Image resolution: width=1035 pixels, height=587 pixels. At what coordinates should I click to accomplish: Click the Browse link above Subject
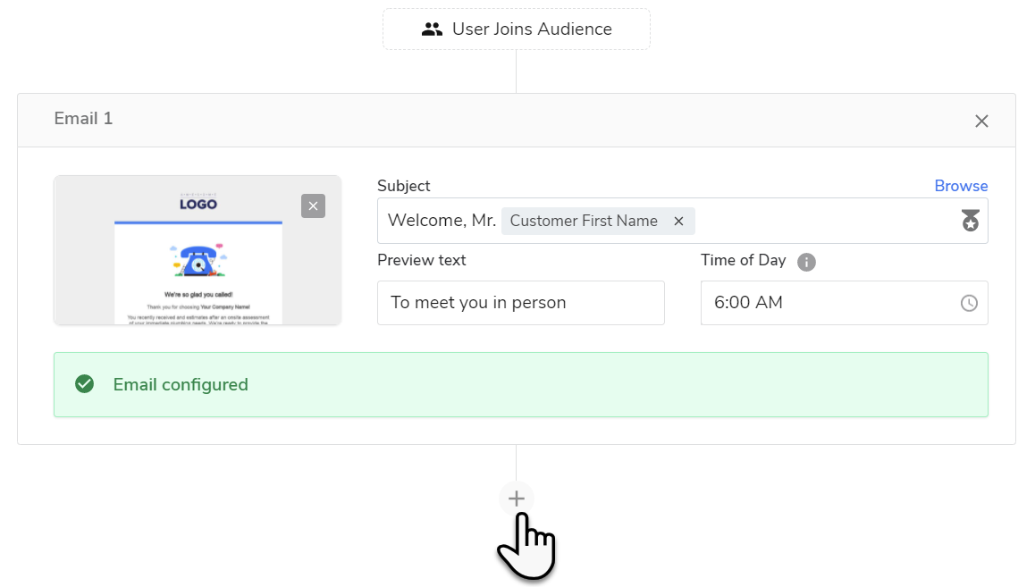click(961, 186)
